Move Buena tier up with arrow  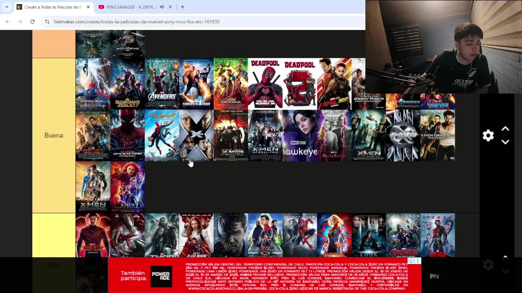click(505, 129)
